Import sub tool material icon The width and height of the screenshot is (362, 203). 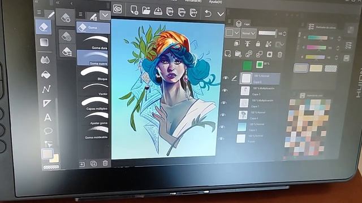tap(82, 164)
